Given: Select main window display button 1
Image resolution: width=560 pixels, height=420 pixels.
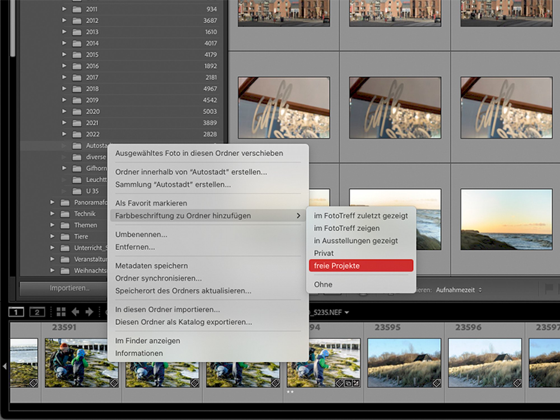Looking at the screenshot, I should 16,312.
